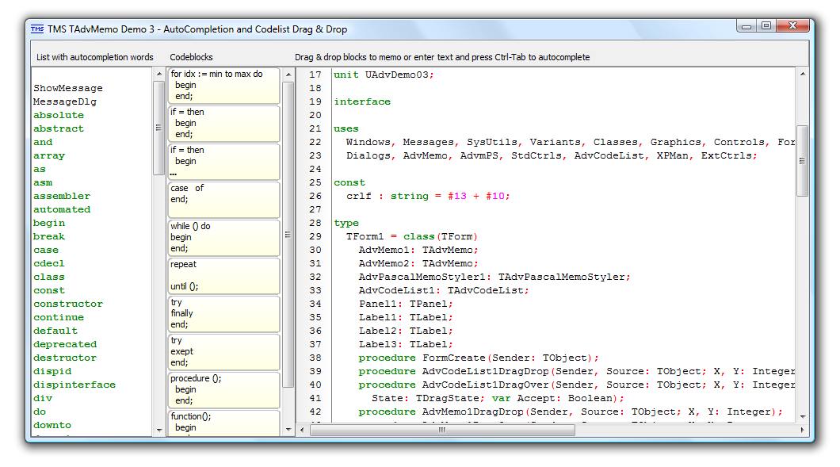Click 'AdvPascalMemoStyler1' declaration line
The width and height of the screenshot is (840, 467).
pyautogui.click(x=494, y=277)
